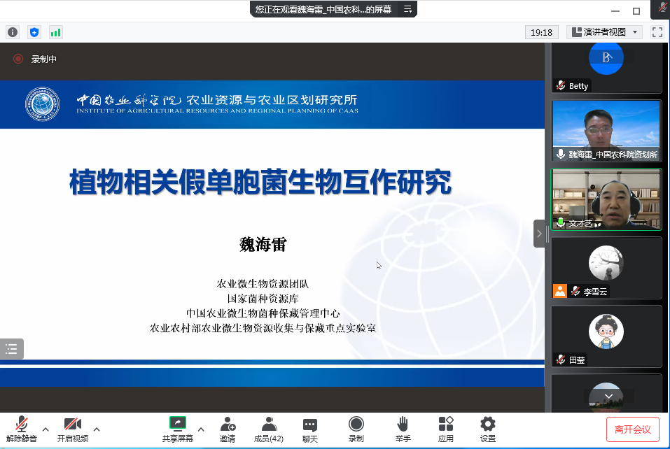Open the 应用 apps panel
The image size is (670, 449).
446,429
